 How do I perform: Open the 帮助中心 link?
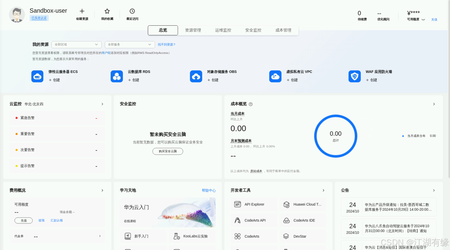click(x=209, y=190)
